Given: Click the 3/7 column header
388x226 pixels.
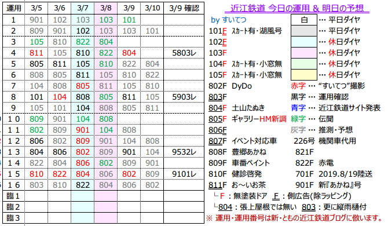Looking at the screenshot, I should (x=83, y=8).
